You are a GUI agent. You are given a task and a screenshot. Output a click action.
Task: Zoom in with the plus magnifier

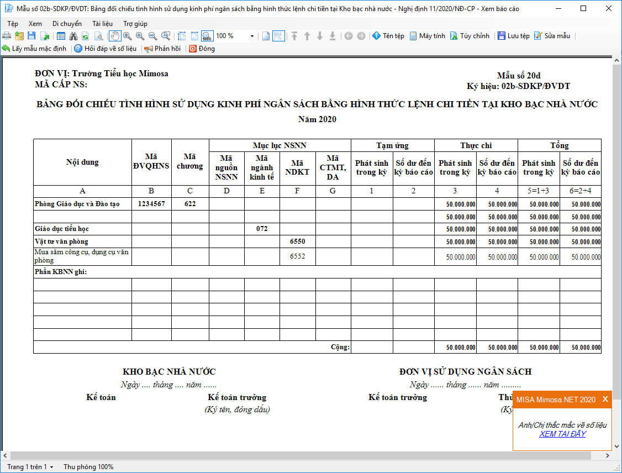coord(140,36)
